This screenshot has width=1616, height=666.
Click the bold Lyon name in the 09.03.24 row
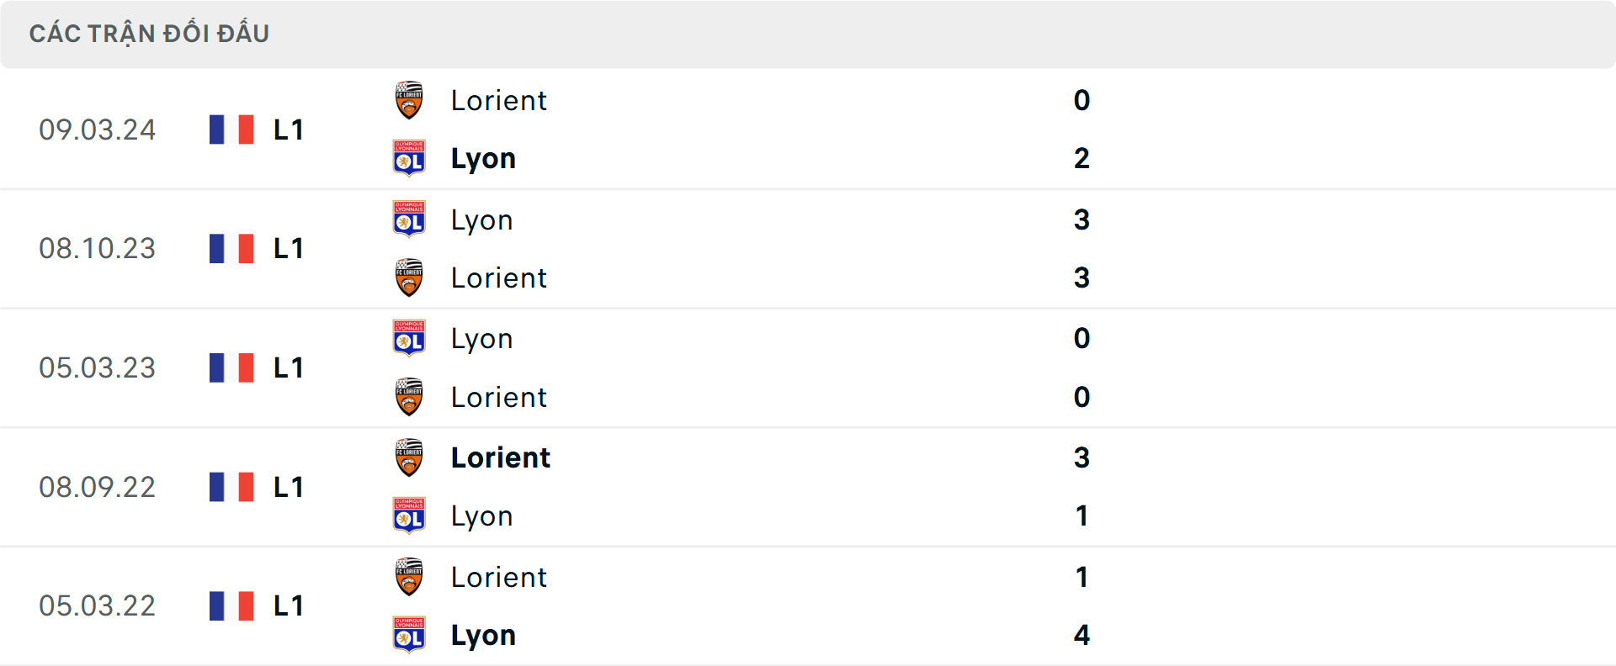coord(483,158)
